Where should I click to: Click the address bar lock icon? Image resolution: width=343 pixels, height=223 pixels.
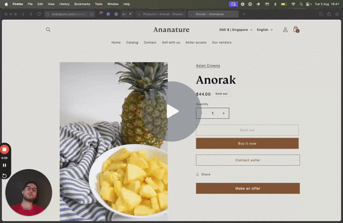48,14
